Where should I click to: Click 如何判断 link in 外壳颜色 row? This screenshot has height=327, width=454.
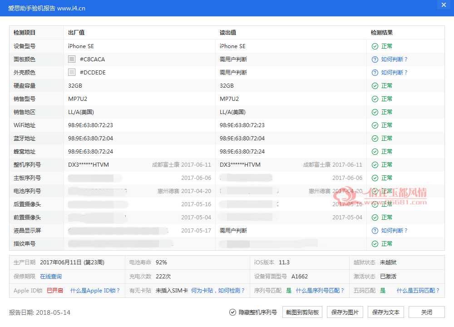395,72
